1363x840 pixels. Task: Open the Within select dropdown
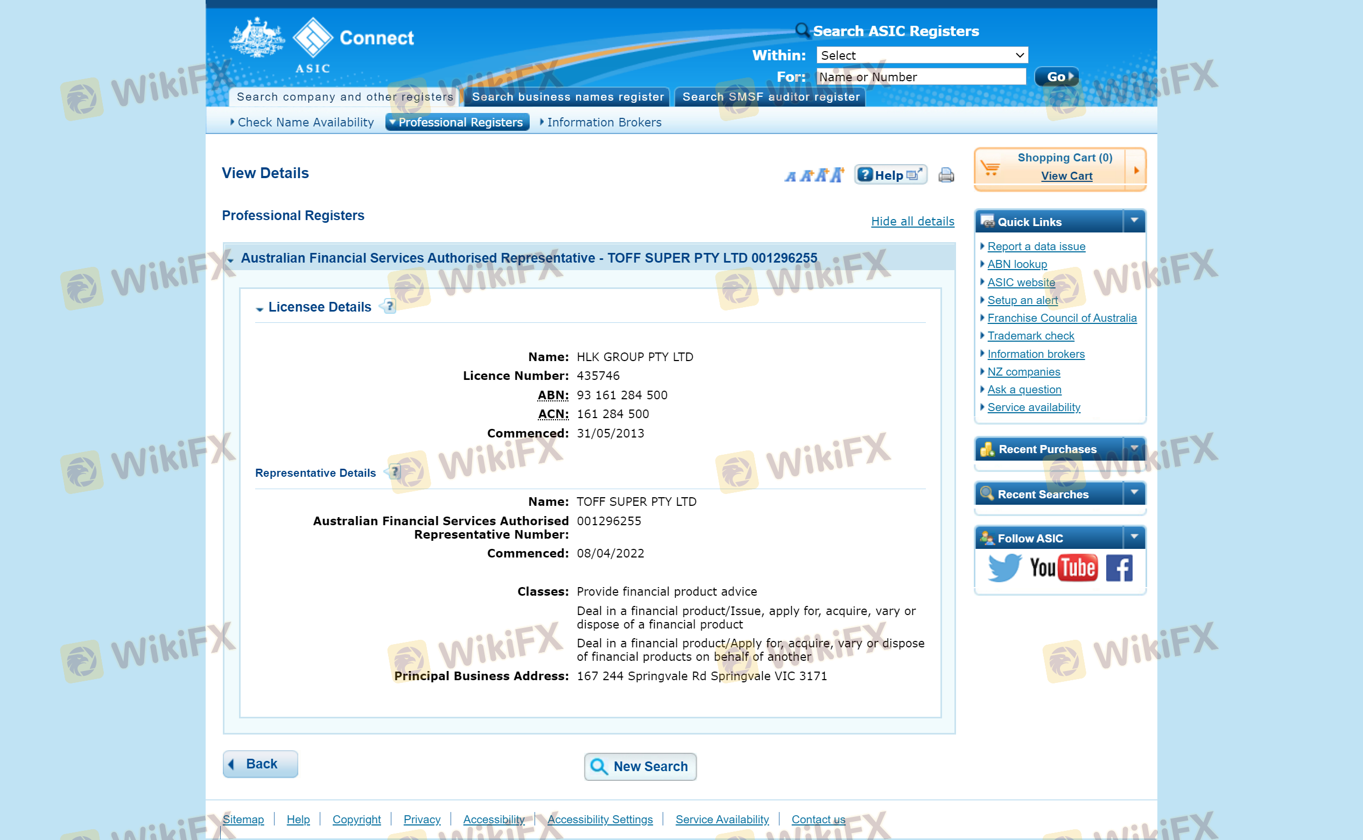coord(921,55)
